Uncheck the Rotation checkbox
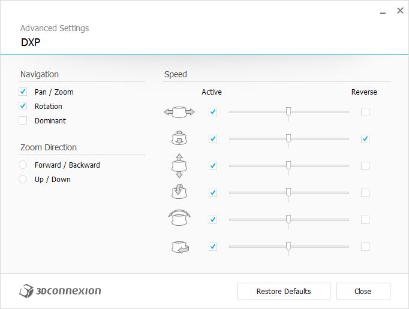 tap(23, 106)
